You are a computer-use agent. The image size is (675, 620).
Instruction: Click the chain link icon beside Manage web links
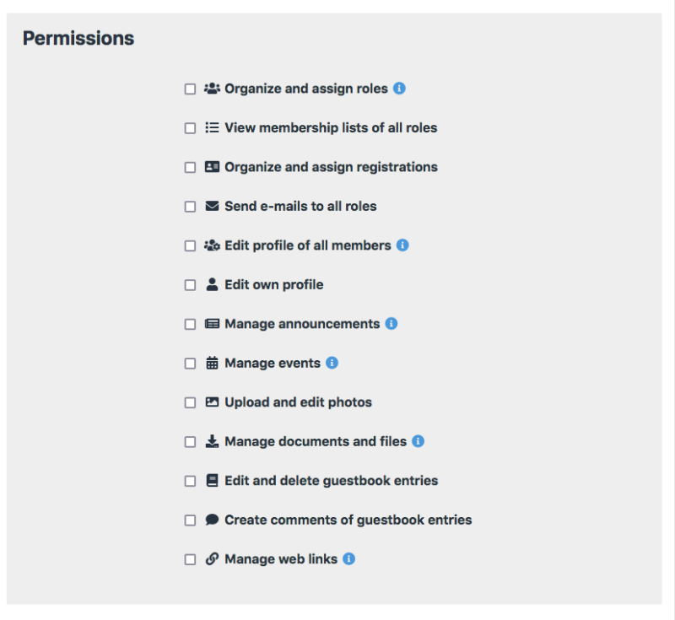(x=211, y=558)
